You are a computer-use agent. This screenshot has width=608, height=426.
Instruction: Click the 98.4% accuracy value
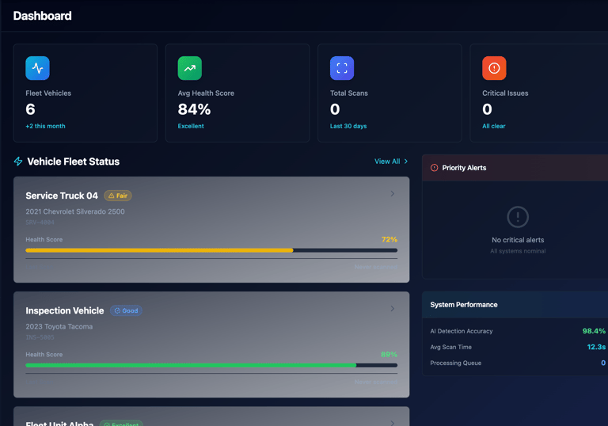pos(594,331)
